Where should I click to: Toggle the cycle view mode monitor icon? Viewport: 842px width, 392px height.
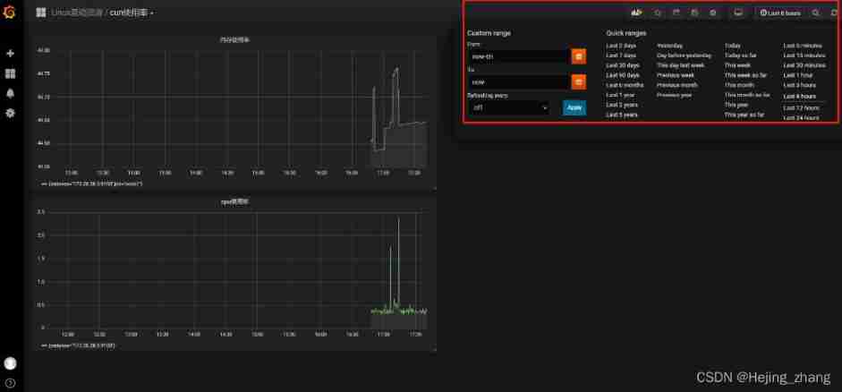click(x=738, y=13)
